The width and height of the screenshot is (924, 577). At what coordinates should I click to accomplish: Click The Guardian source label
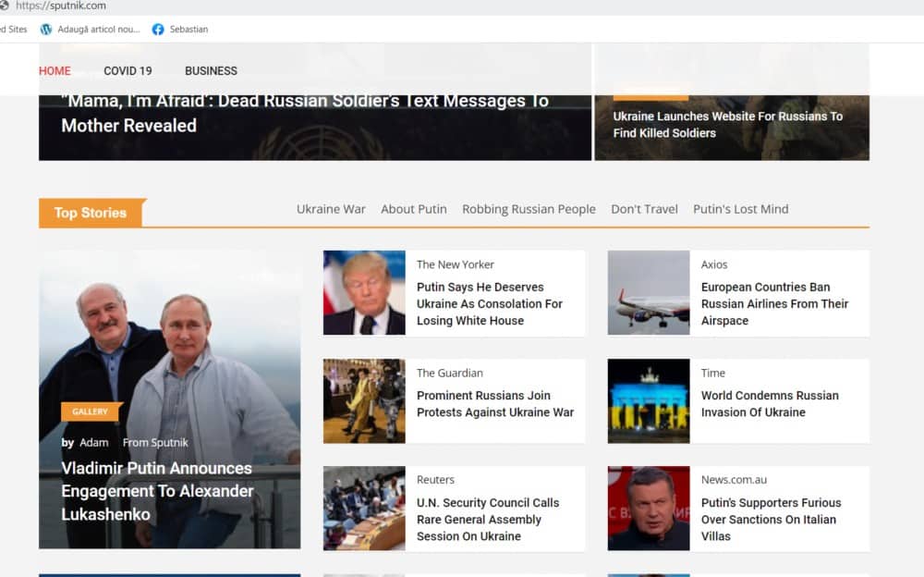450,374
